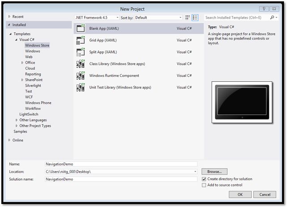Expand the Online section

[x=9, y=140]
